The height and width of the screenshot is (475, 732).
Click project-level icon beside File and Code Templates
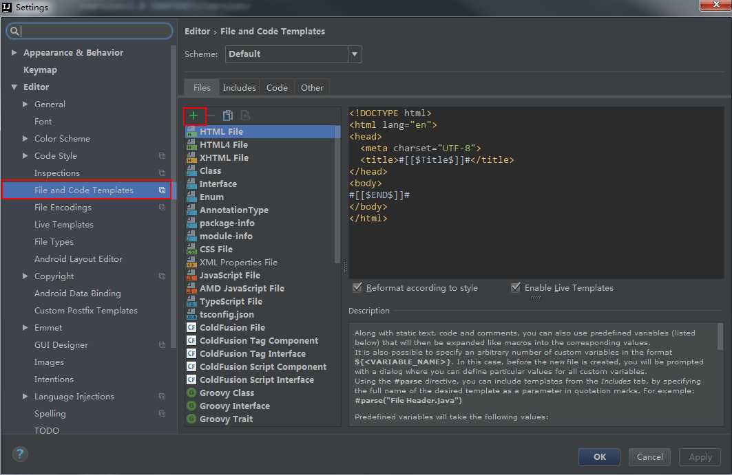(x=162, y=190)
